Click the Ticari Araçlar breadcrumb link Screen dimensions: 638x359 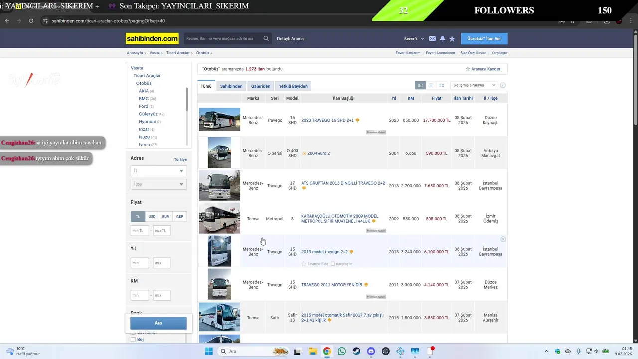click(x=178, y=53)
